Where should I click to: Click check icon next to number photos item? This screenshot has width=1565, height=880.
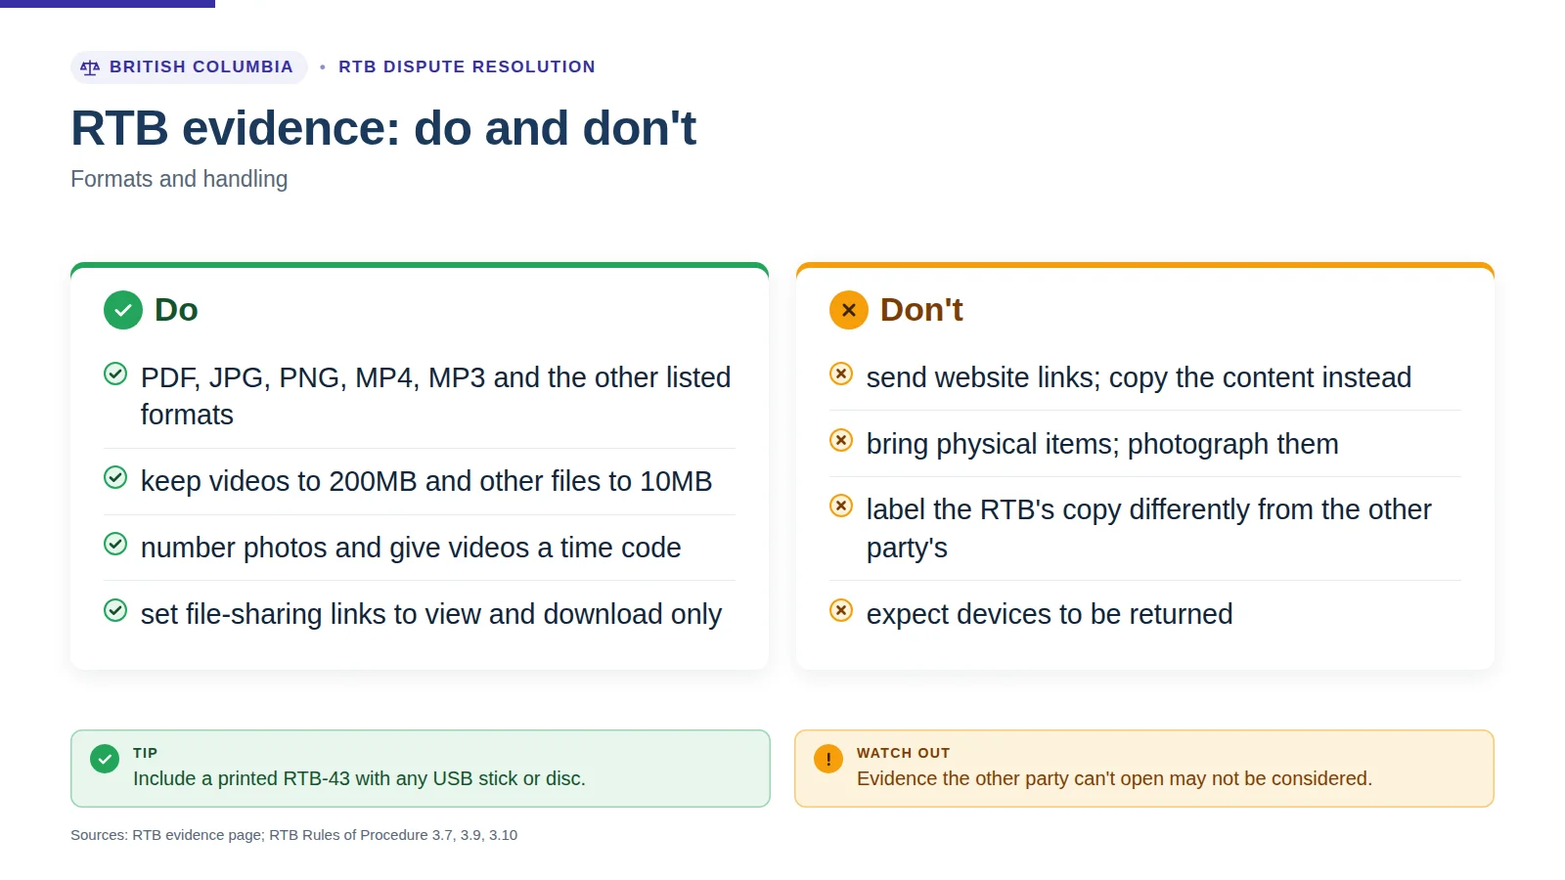pyautogui.click(x=115, y=544)
